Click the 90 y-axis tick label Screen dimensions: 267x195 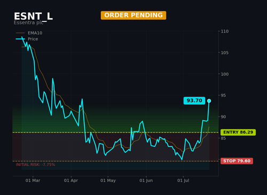[223, 117]
